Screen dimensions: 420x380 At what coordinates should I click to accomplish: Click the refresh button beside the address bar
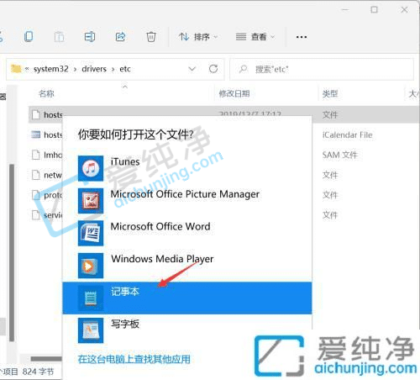[x=213, y=69]
